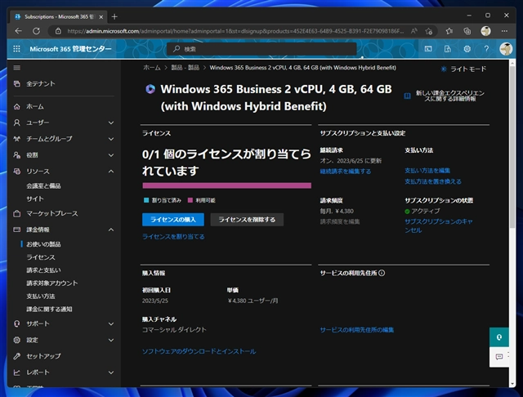Open the app launcher waffle icon
This screenshot has width=523, height=397.
click(x=16, y=49)
